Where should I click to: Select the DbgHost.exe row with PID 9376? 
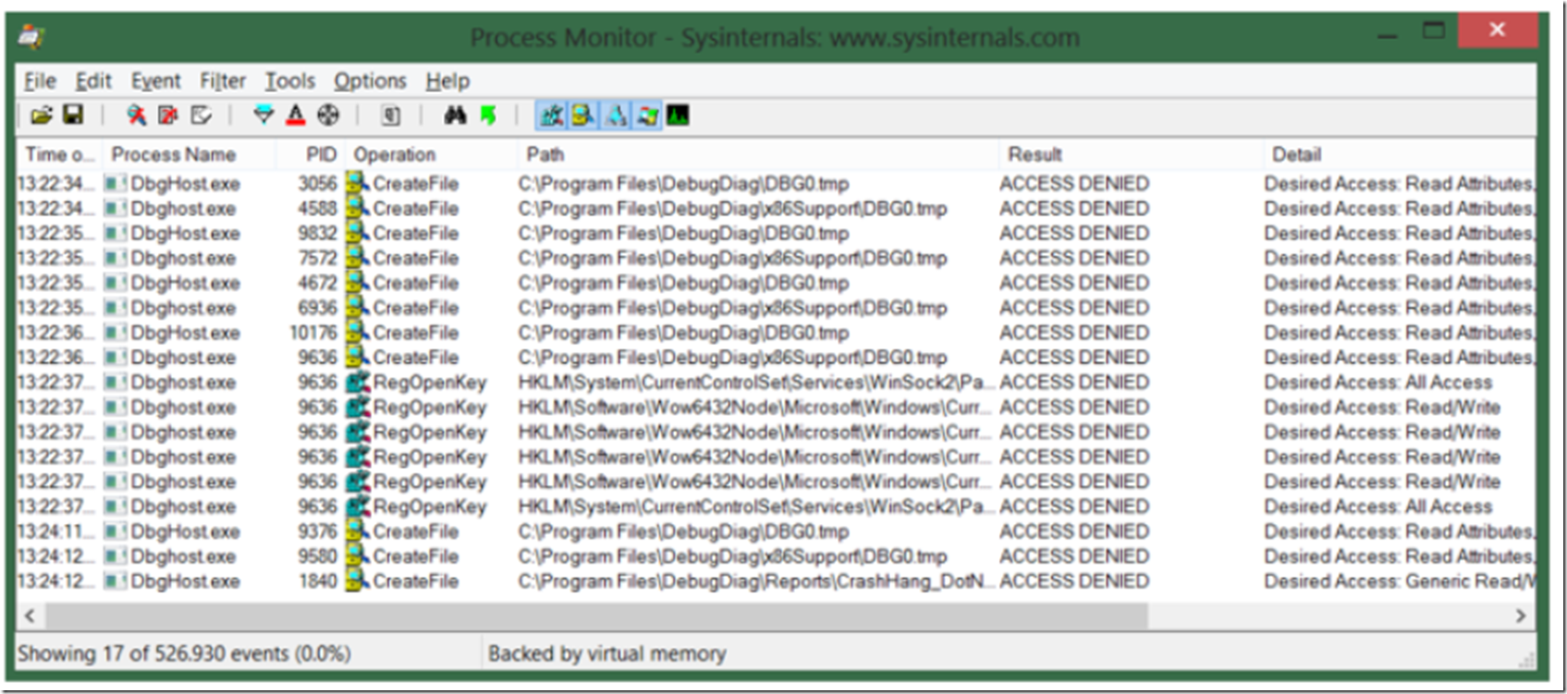(776, 531)
